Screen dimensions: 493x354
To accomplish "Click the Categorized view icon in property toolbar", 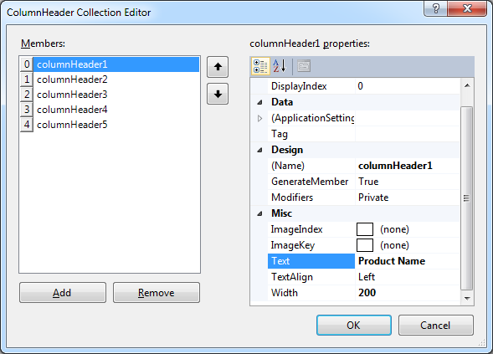I will pyautogui.click(x=260, y=66).
